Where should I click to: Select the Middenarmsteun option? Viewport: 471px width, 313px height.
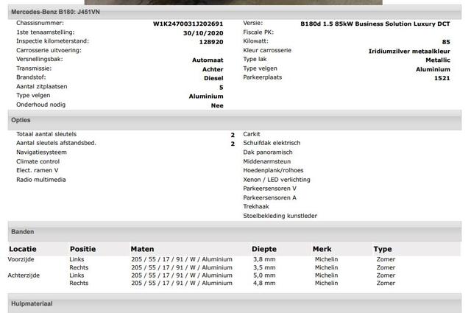point(266,161)
